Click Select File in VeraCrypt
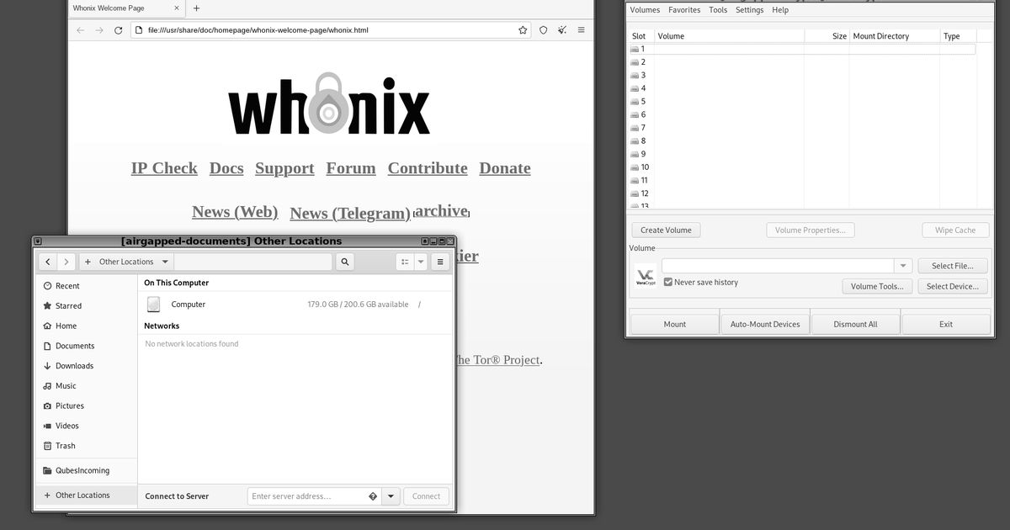Screen dimensions: 1010x530 point(953,266)
